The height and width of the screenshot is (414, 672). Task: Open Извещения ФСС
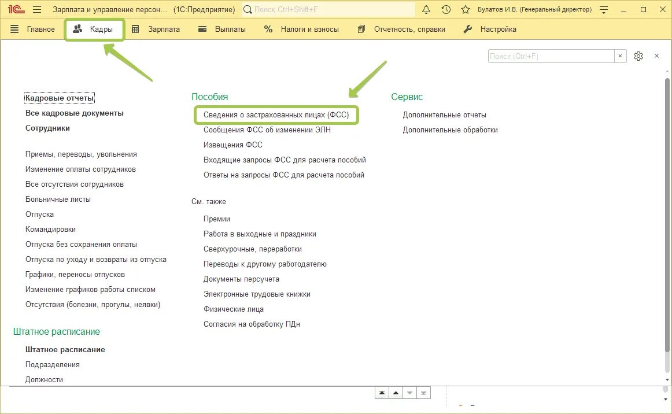point(232,145)
